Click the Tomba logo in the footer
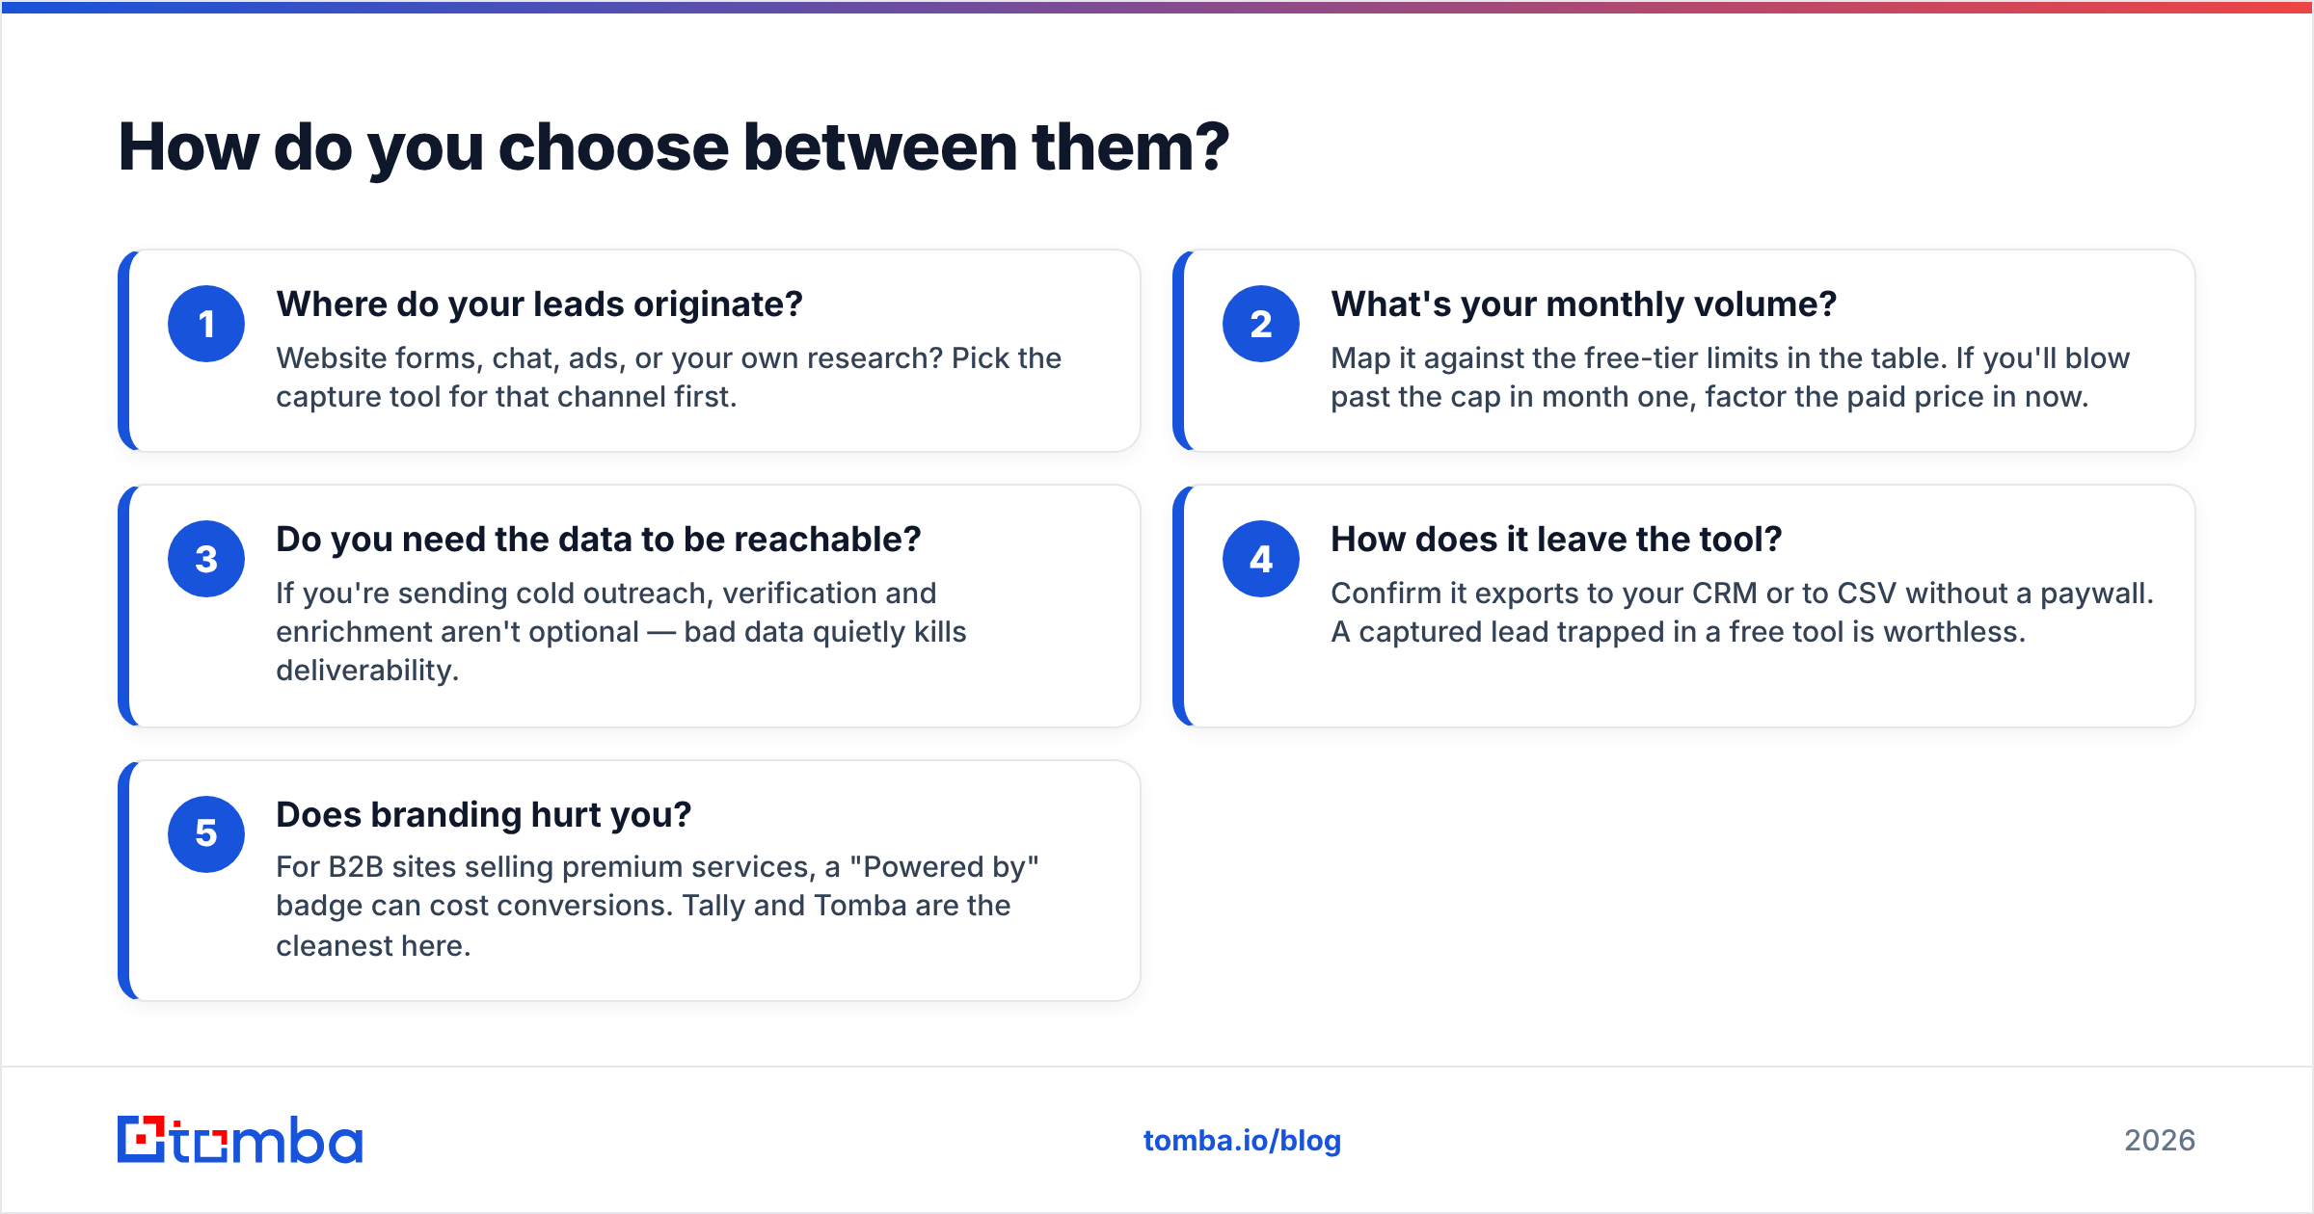 click(240, 1140)
